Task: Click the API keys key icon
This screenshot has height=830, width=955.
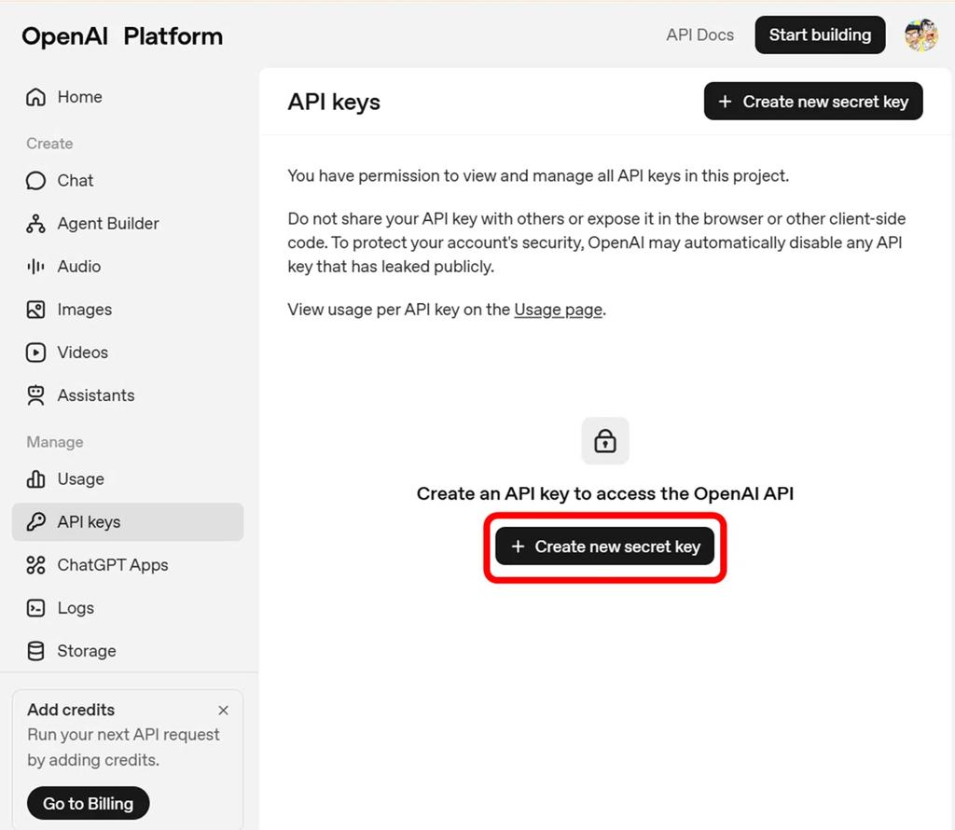Action: (36, 522)
